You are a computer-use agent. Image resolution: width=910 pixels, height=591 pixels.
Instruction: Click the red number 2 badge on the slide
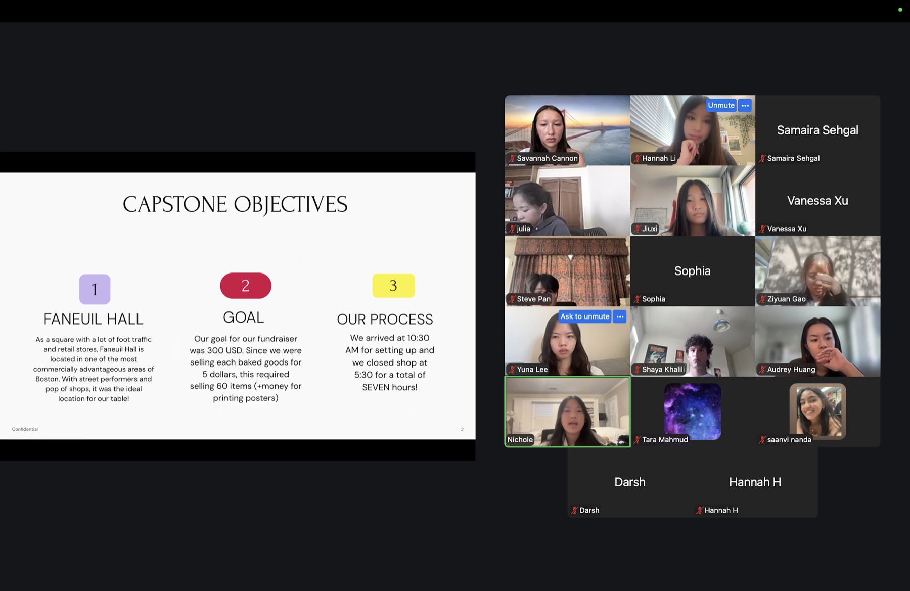(246, 286)
